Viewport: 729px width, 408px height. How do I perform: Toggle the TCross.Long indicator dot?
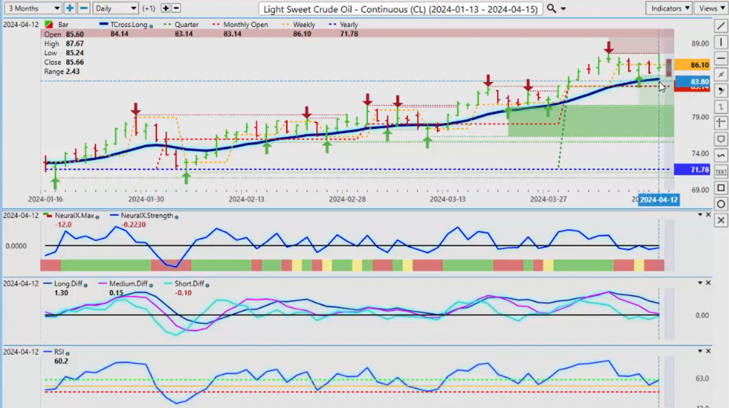pos(151,26)
